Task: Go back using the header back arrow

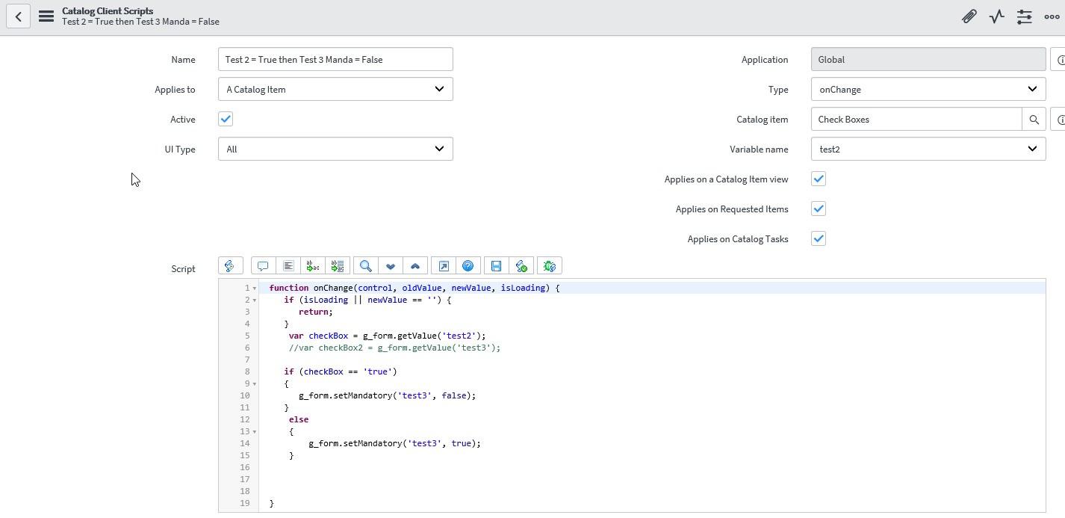Action: pos(18,16)
